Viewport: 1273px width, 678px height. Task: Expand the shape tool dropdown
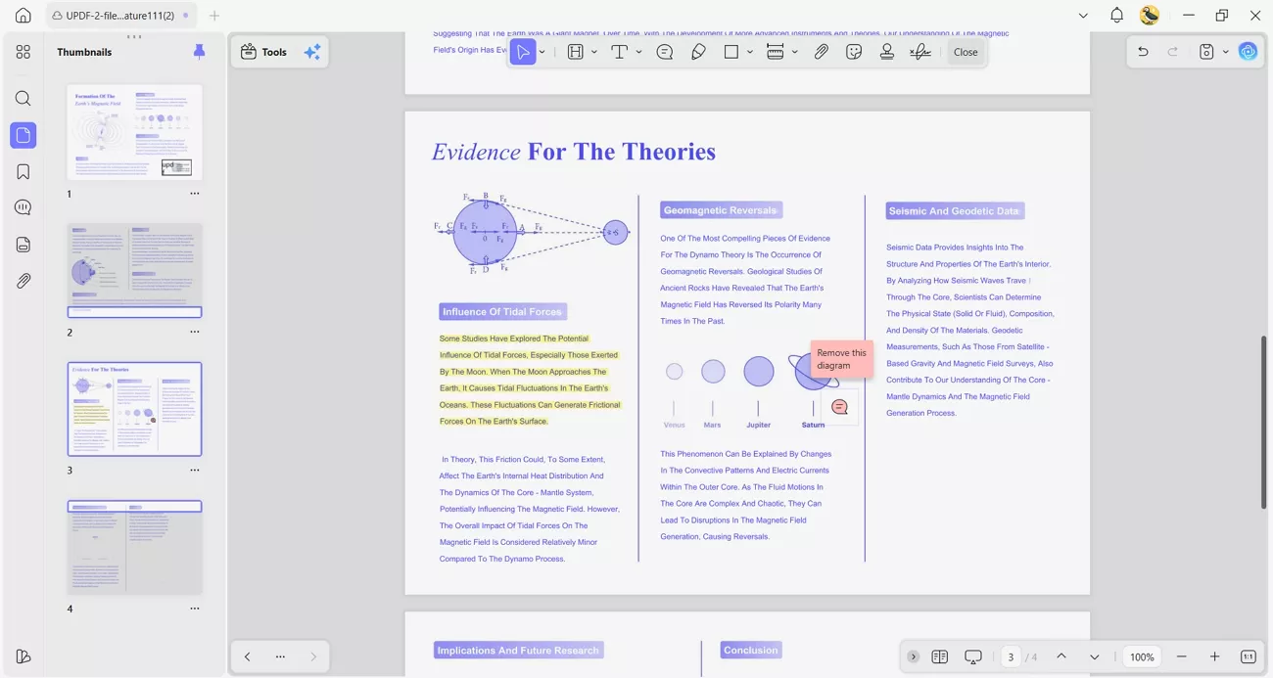750,52
